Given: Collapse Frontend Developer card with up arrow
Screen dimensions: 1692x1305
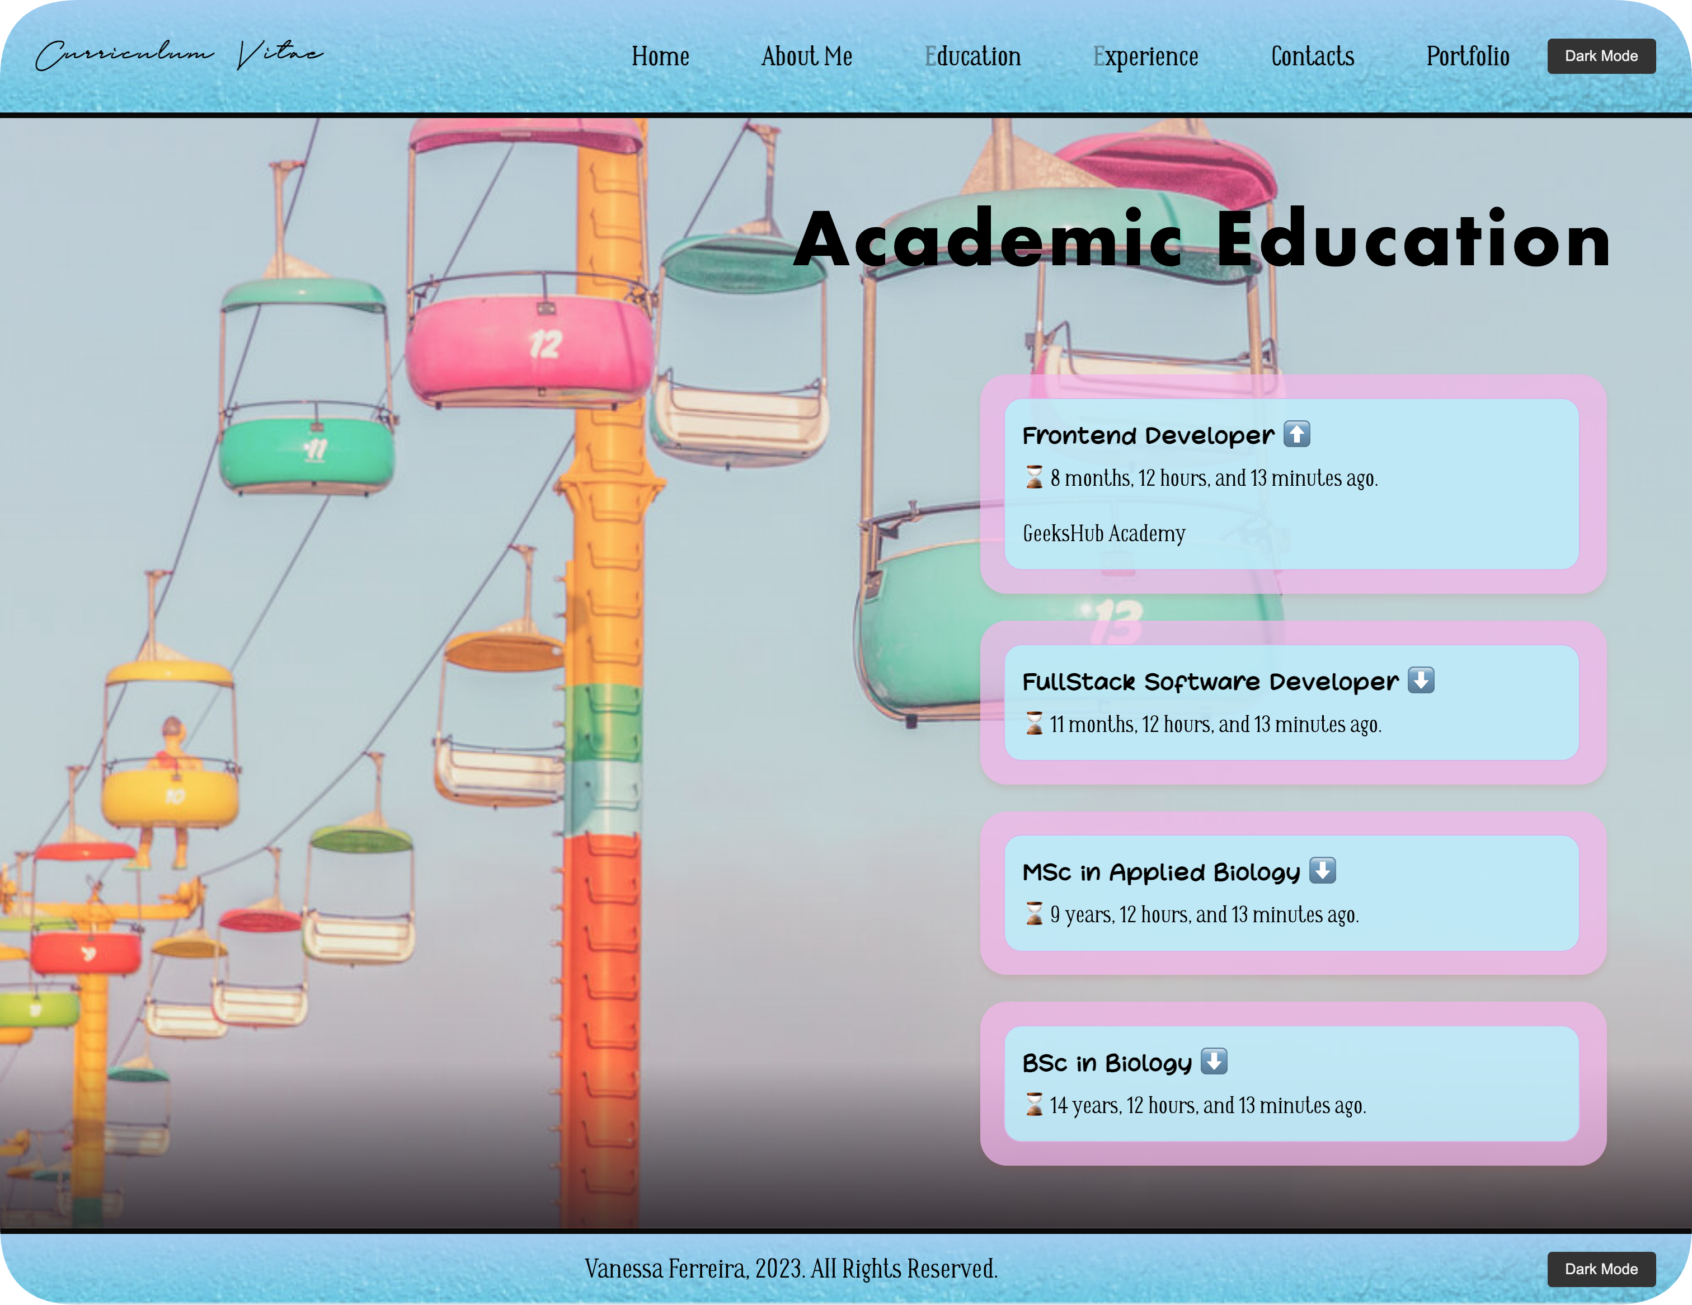Looking at the screenshot, I should click(x=1296, y=434).
